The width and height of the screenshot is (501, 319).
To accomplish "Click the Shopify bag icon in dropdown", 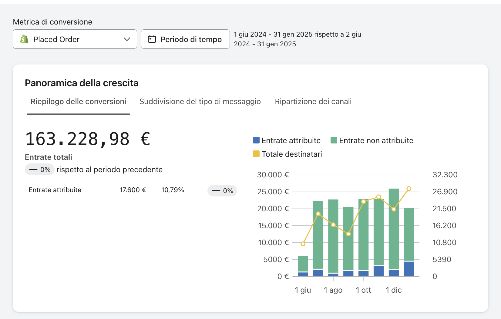I will (24, 39).
